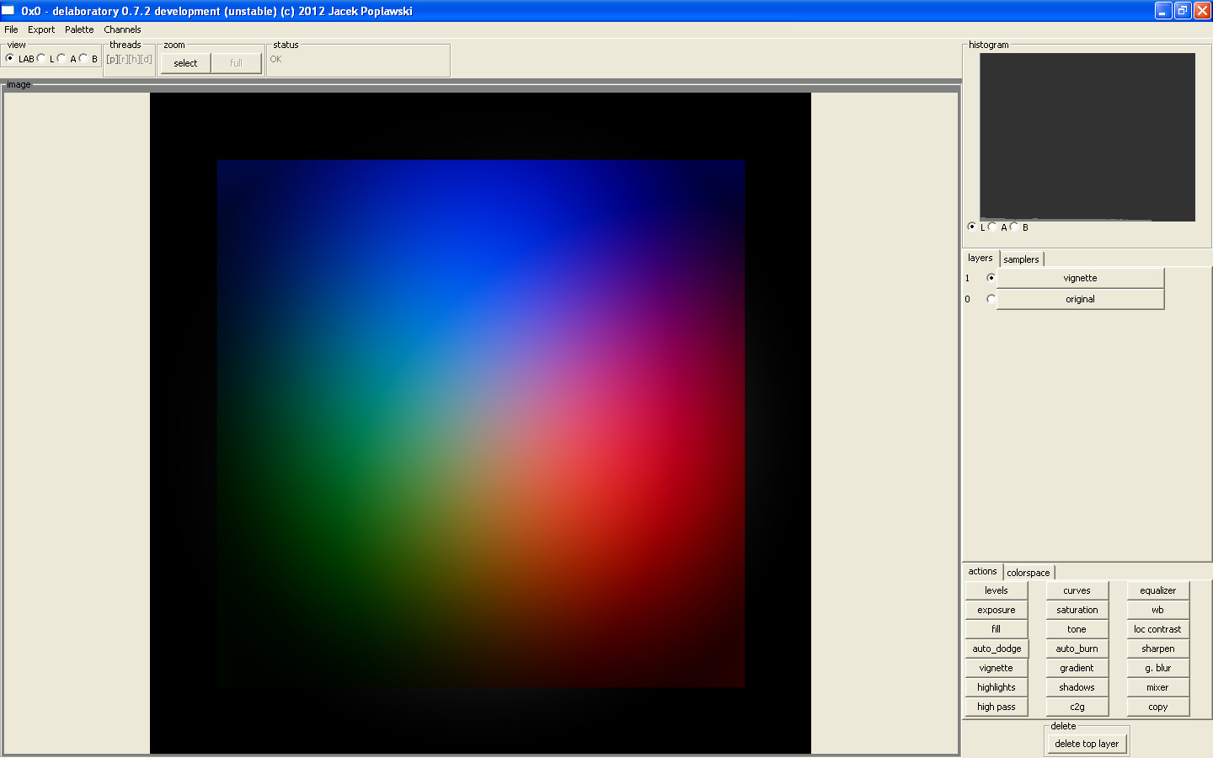1213x758 pixels.
Task: Add a levels action
Action: (997, 590)
